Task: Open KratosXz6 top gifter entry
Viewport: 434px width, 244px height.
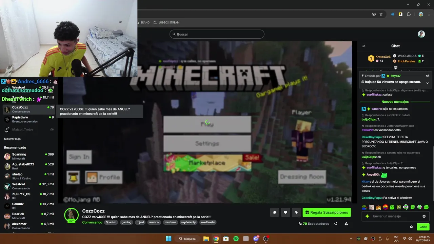Action: pos(379,58)
